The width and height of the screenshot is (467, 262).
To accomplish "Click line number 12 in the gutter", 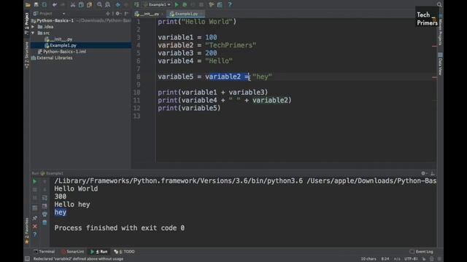I will point(136,108).
